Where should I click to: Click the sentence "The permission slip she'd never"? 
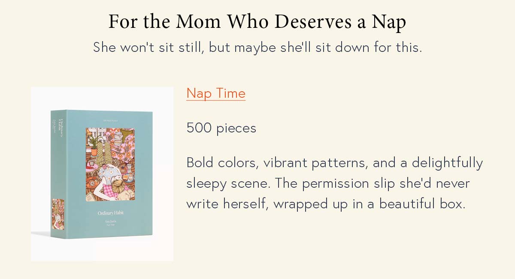[373, 183]
